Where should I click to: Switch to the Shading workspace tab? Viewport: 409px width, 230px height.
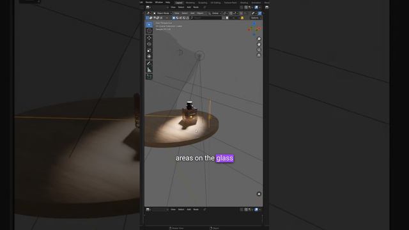click(244, 3)
